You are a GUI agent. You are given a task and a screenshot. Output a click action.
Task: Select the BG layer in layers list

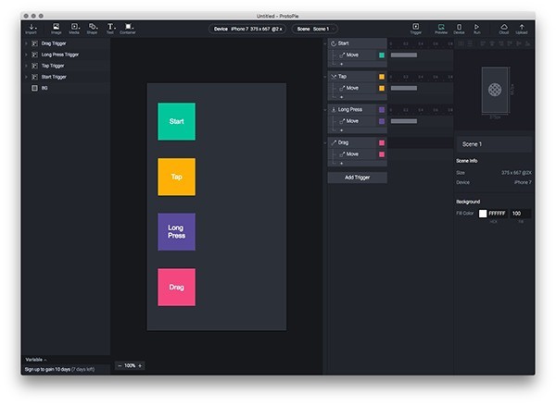(x=44, y=88)
